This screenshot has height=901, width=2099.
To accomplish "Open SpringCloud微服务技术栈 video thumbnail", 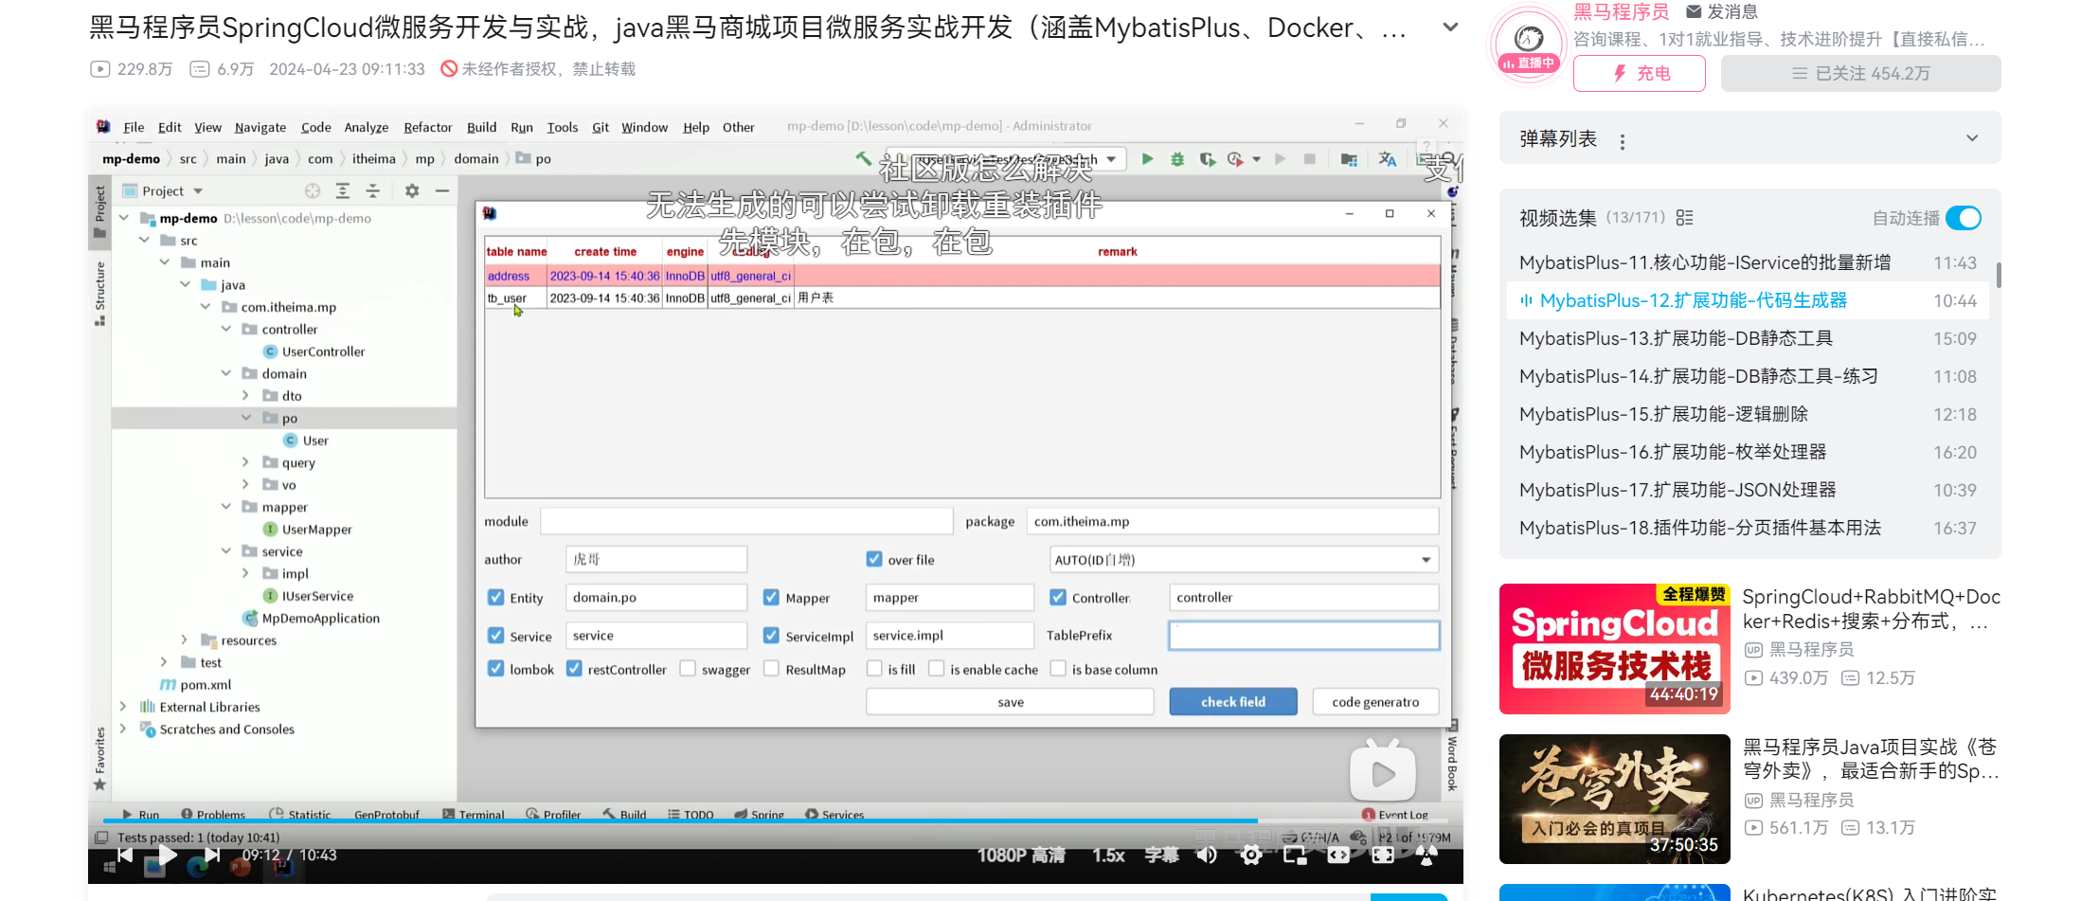I will click(x=1614, y=648).
